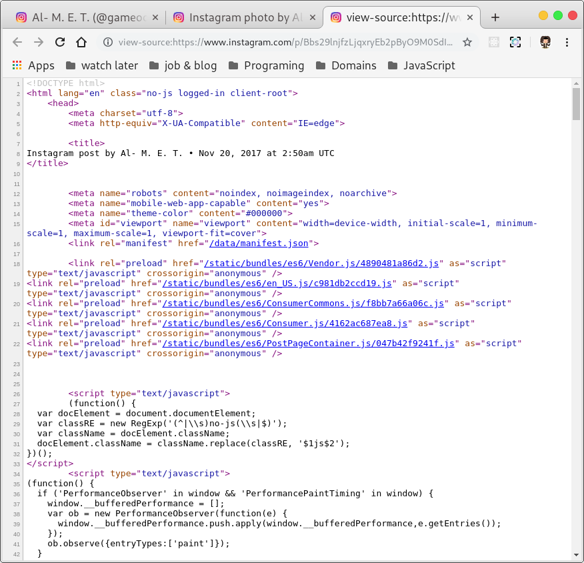The width and height of the screenshot is (584, 563).
Task: Open the Consumer.js bundle link
Action: click(x=285, y=324)
